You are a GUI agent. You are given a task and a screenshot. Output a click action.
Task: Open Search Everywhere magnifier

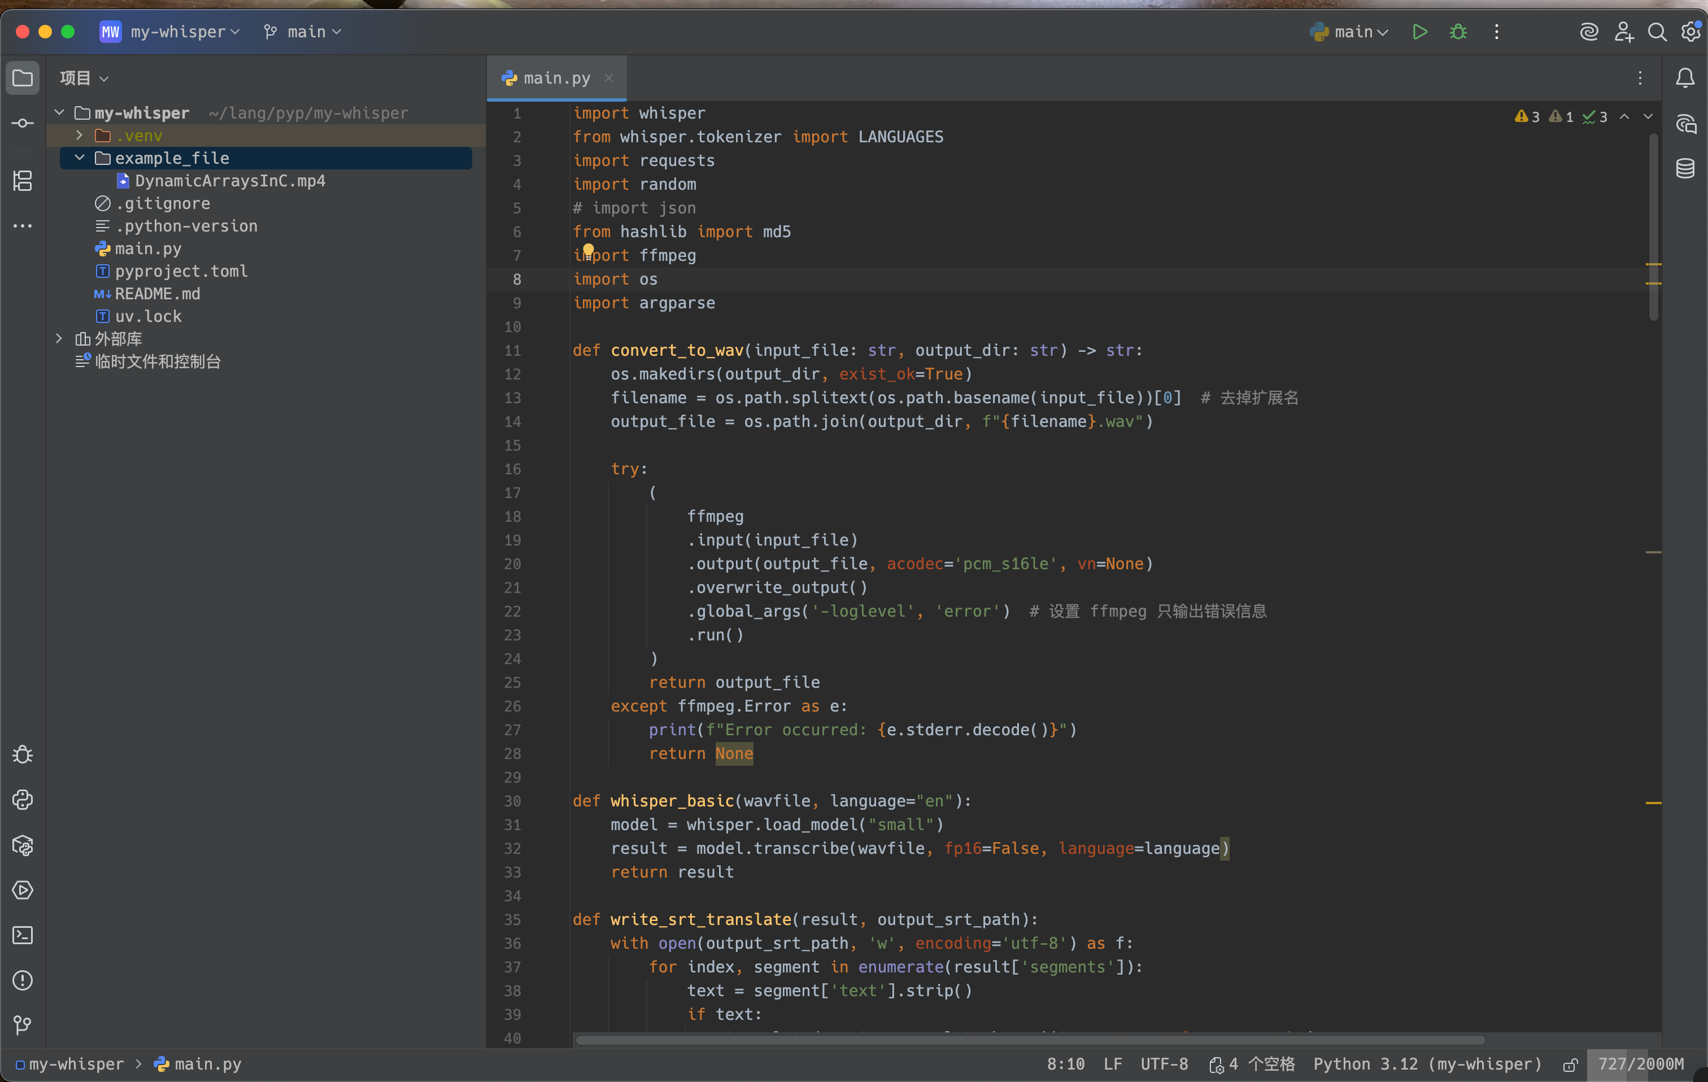tap(1657, 32)
